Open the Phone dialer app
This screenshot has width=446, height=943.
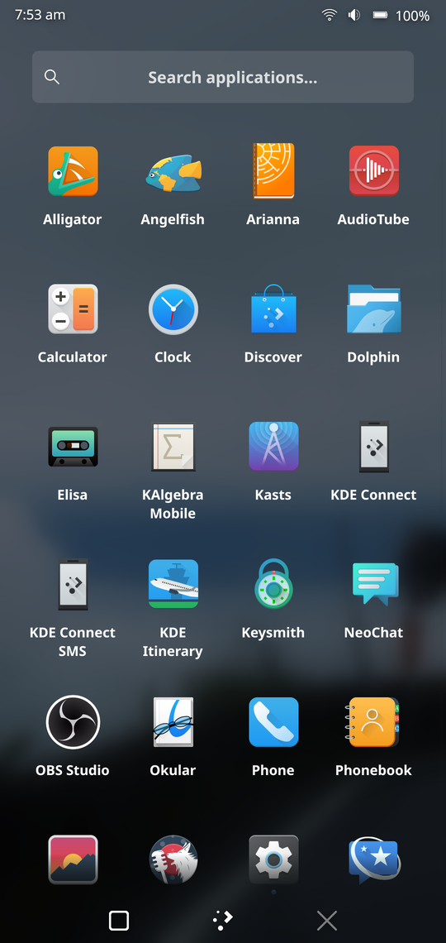coord(273,721)
